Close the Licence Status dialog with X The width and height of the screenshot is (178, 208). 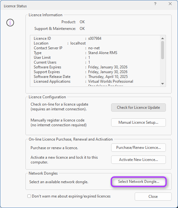170,4
